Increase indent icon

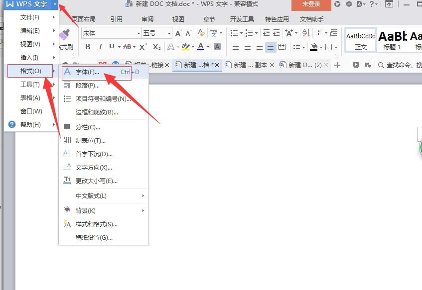coord(277,33)
